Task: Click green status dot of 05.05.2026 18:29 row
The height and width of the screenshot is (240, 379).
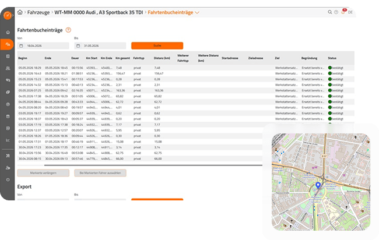Action: 329,68
